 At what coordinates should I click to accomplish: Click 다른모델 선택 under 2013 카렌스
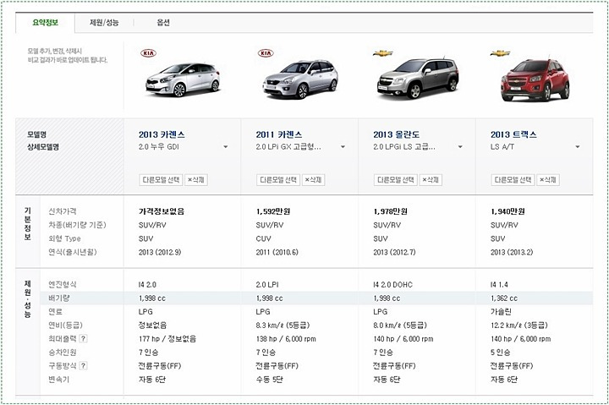pyautogui.click(x=161, y=180)
